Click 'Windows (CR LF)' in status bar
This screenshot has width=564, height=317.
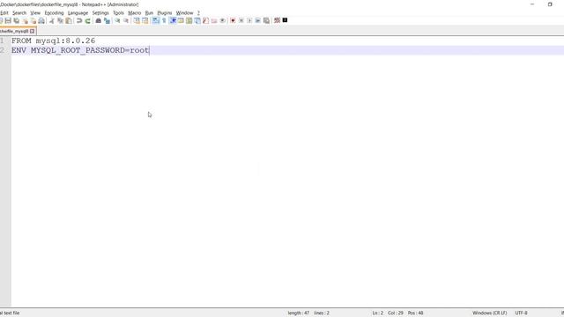click(x=490, y=313)
